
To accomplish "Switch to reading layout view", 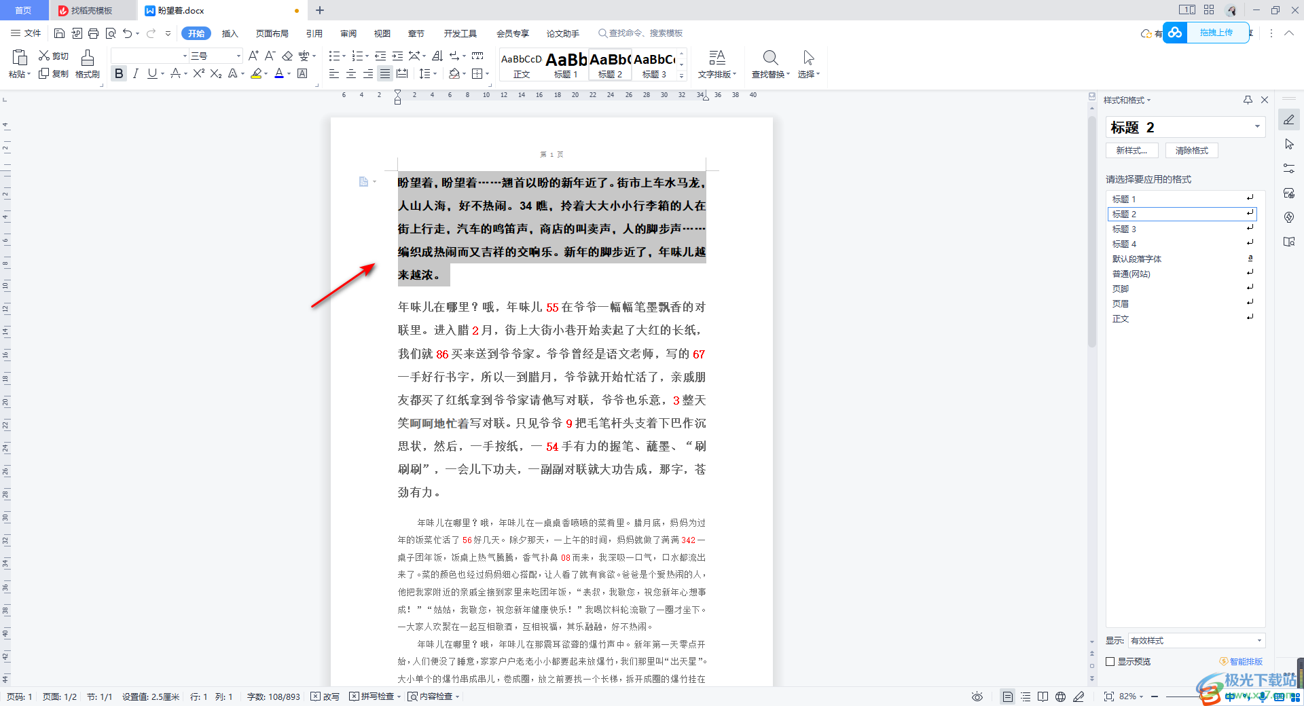I will point(1043,696).
